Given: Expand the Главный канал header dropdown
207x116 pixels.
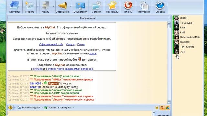Looking at the screenshot, I should (169, 18).
